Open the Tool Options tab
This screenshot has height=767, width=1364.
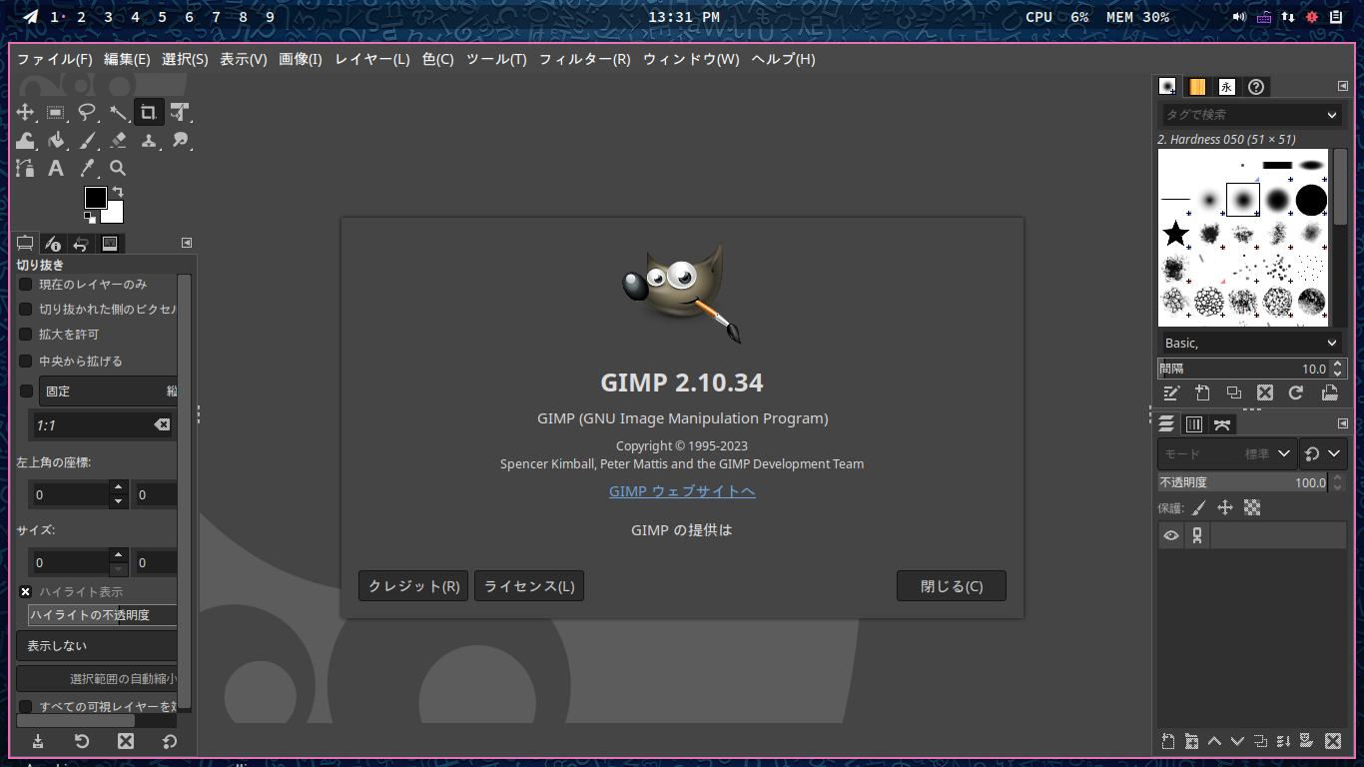tap(26, 243)
